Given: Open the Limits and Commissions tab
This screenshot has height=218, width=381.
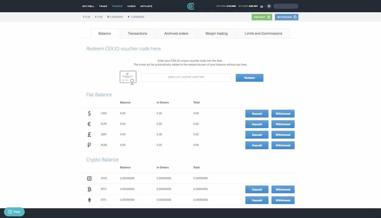Looking at the screenshot, I should [x=263, y=33].
